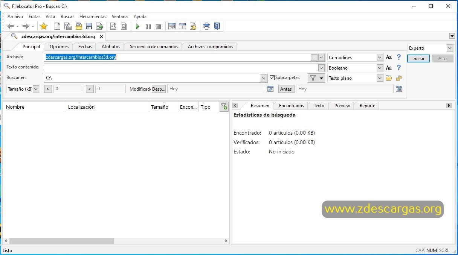Viewport: 458px width, 255px height.
Task: Open help question mark beside Comodines
Action: [x=399, y=58]
